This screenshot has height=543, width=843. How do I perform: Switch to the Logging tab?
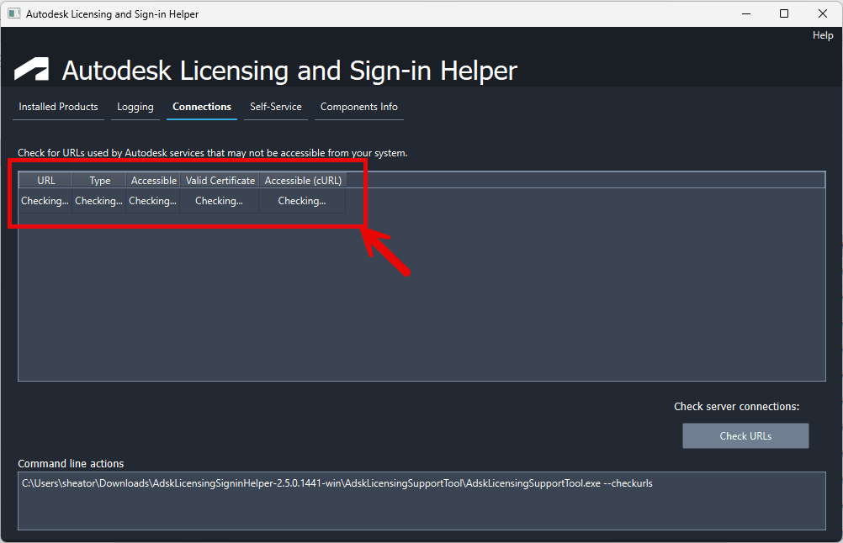click(135, 107)
